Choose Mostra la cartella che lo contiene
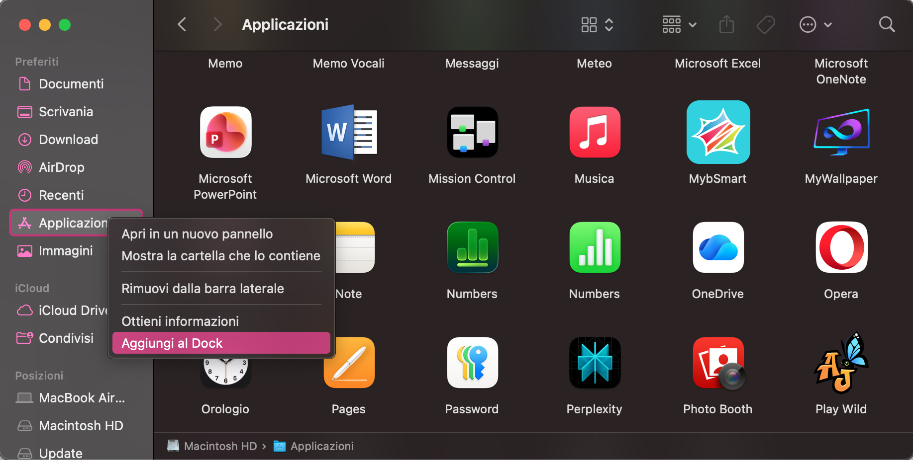 coord(221,256)
